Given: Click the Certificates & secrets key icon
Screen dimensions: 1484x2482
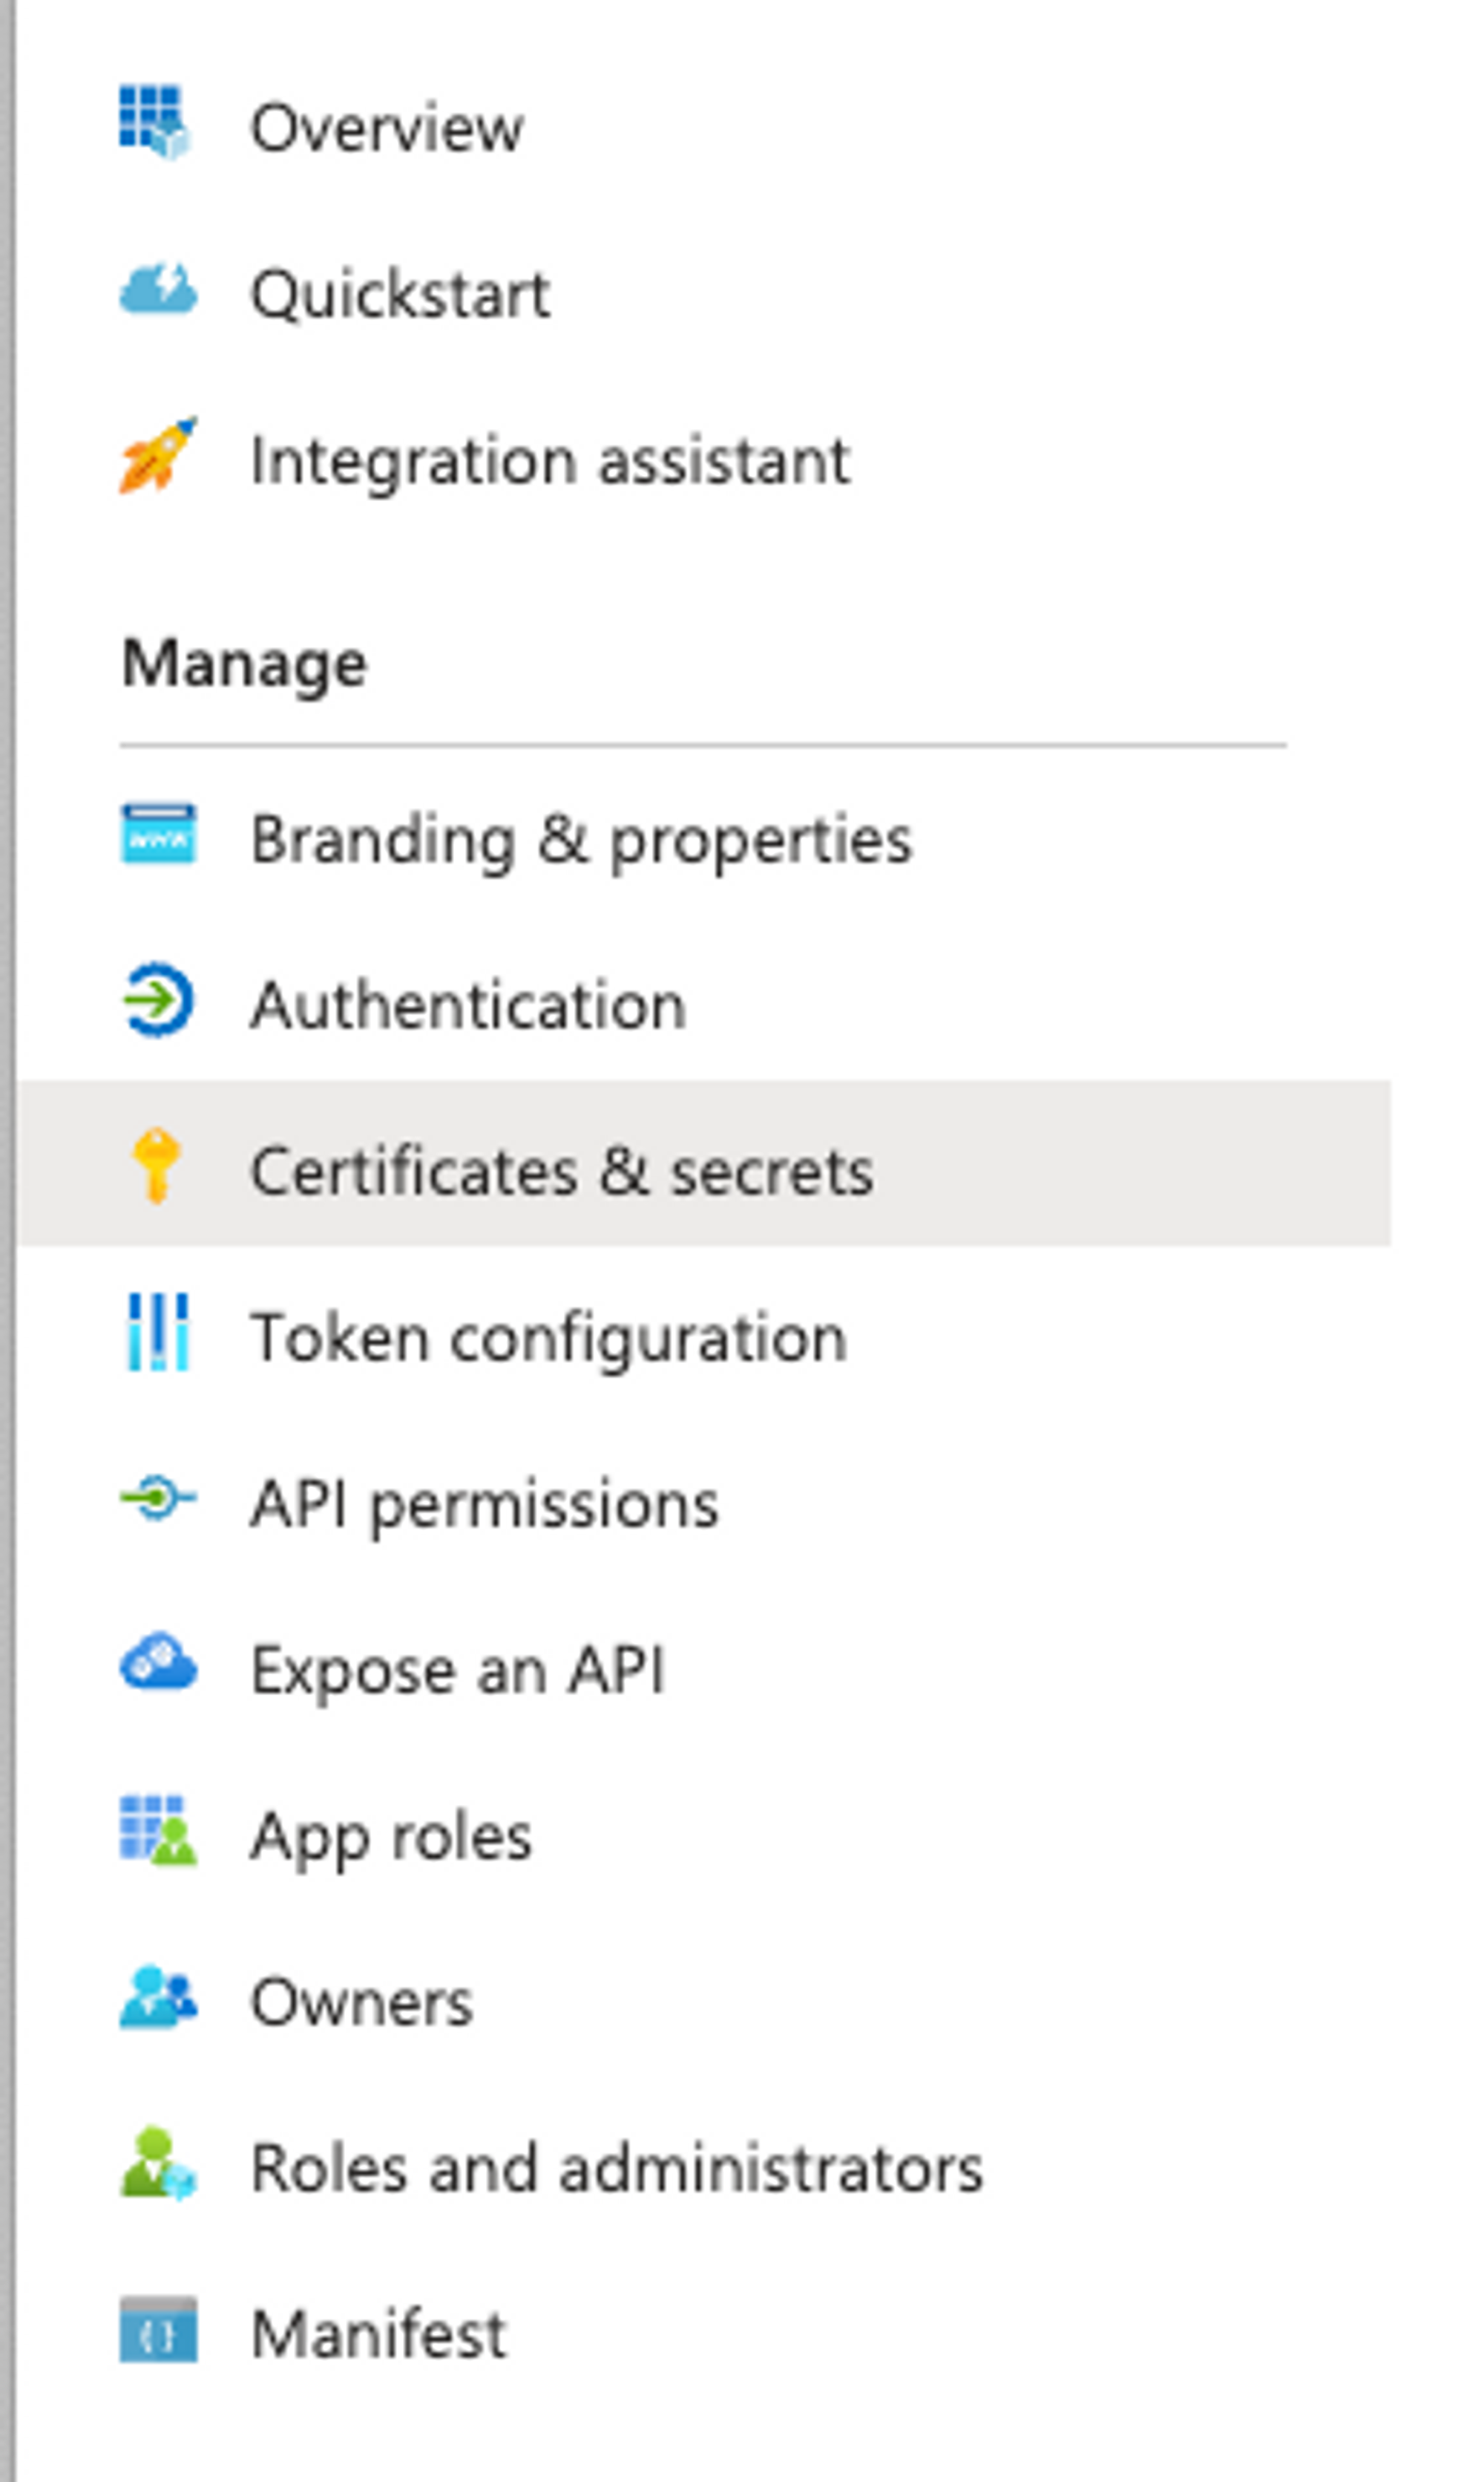Looking at the screenshot, I should click(156, 1166).
